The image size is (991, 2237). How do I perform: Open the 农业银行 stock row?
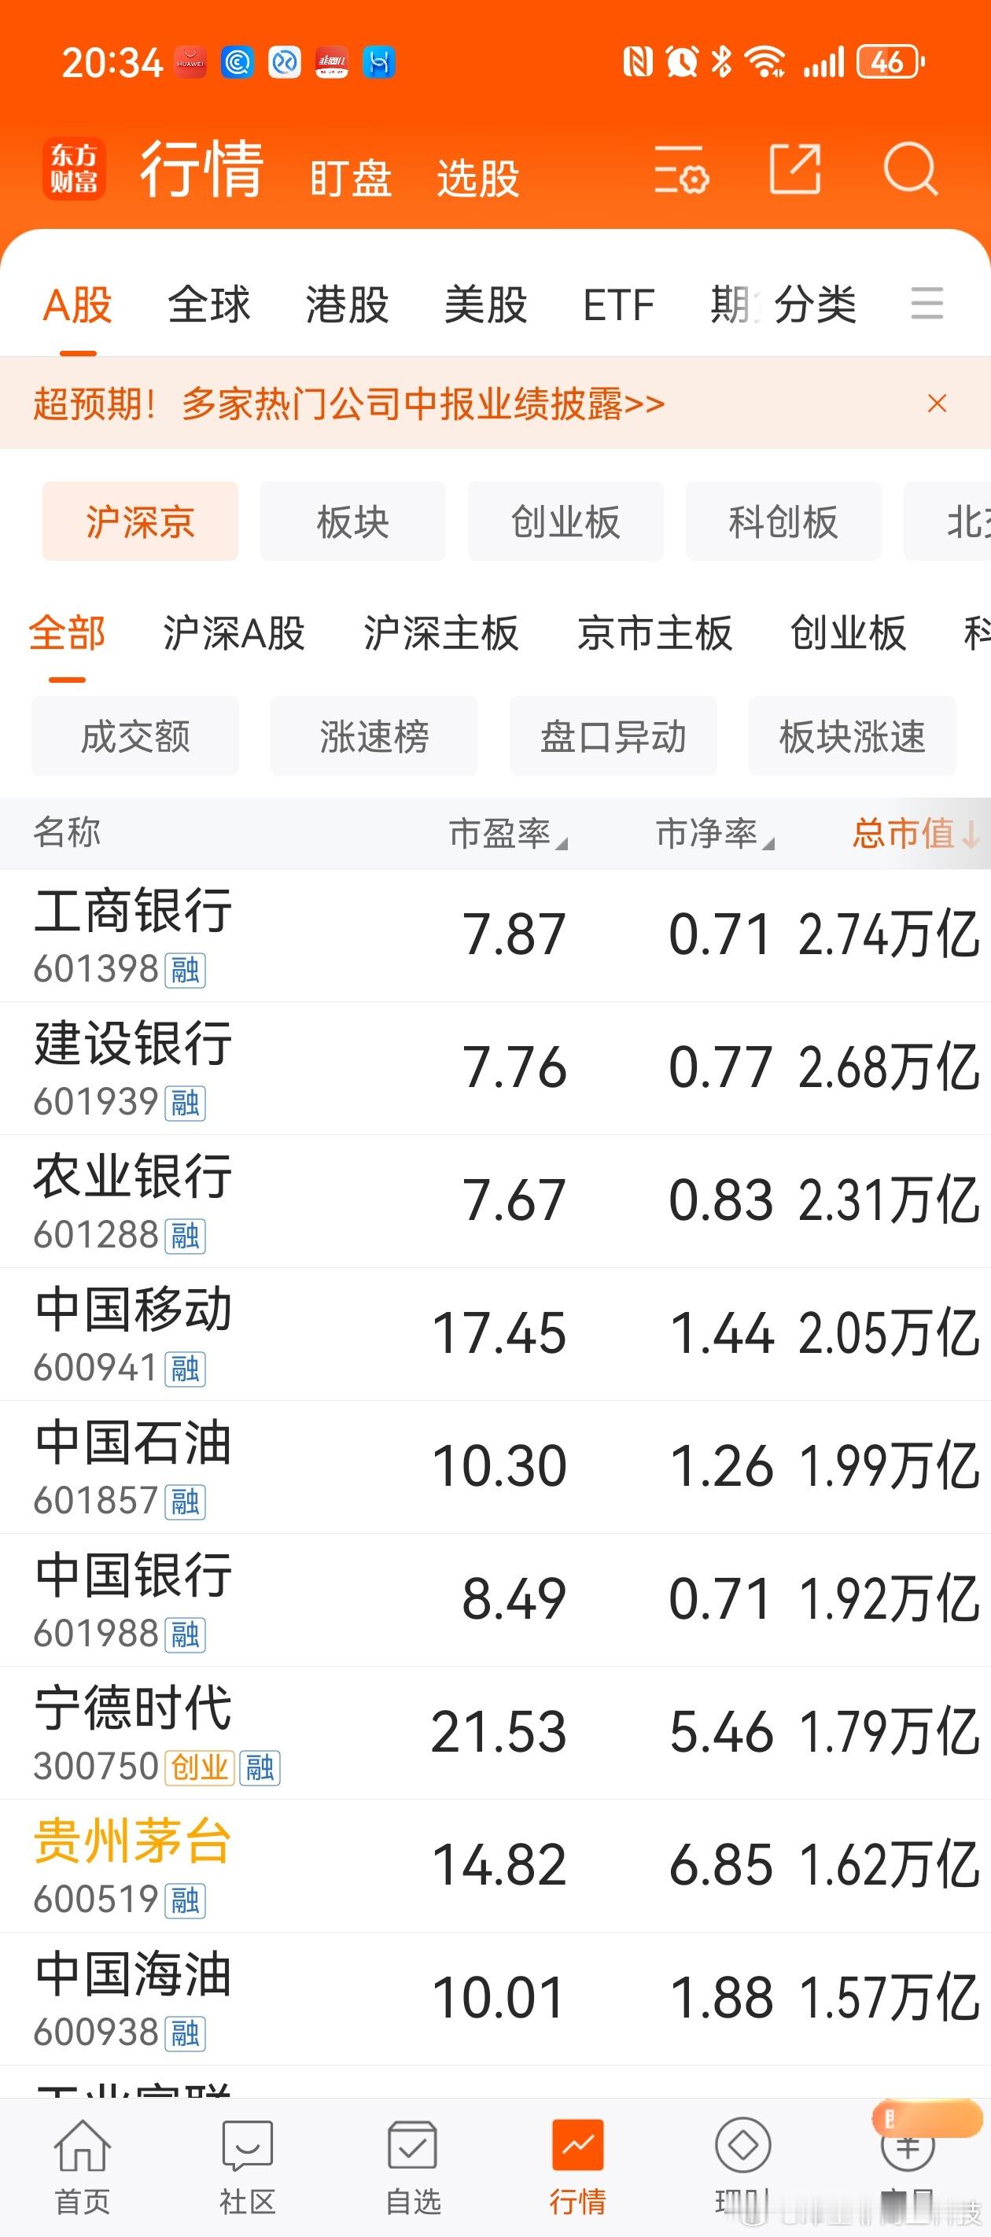click(495, 1201)
